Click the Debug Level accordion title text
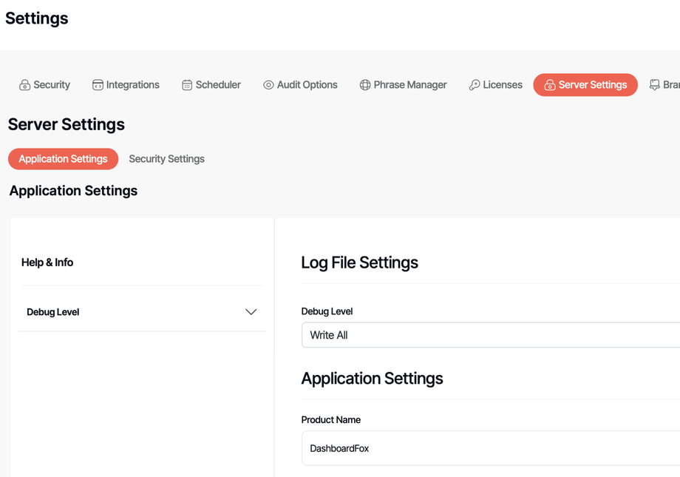Screen dimensions: 680x477 53,312
